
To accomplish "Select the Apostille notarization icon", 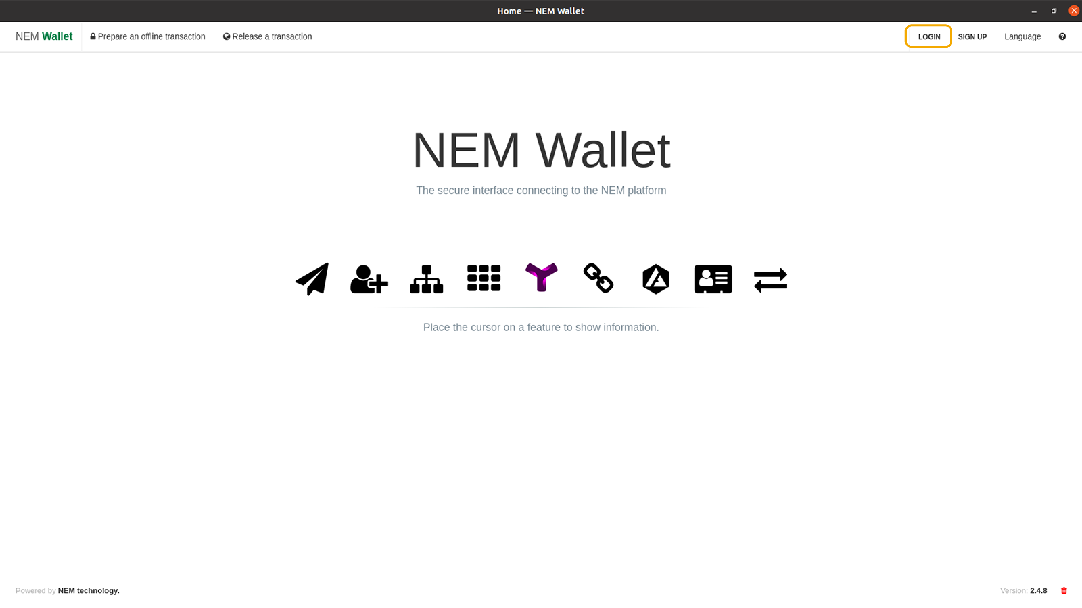I will pos(655,278).
